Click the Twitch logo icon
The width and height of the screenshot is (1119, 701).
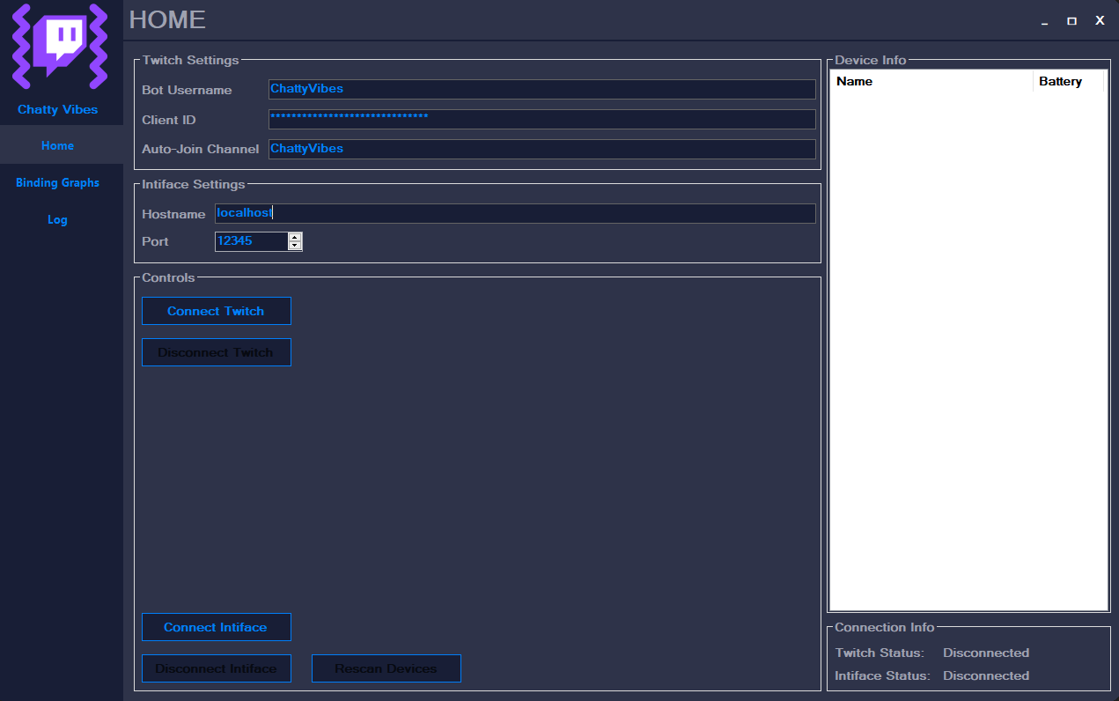coord(60,46)
